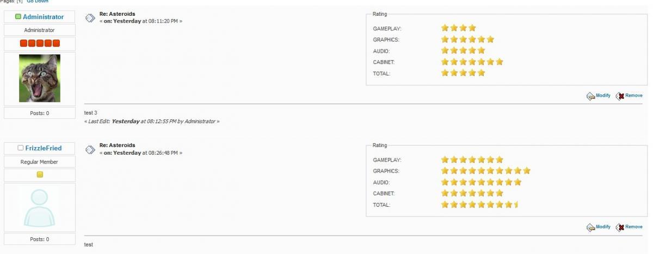The width and height of the screenshot is (653, 254).
Task: Click message icon beside Administrator's Re: Asteroids
Action: 91,18
